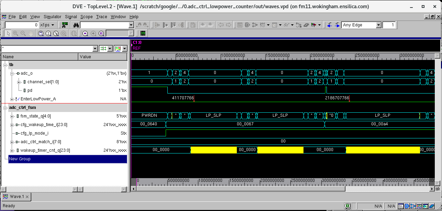The height and width of the screenshot is (211, 442).
Task: Open the console message icon in status bar
Action: [x=347, y=206]
